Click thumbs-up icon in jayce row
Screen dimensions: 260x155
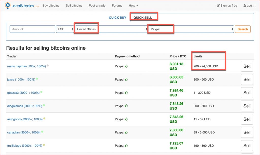tap(126, 80)
